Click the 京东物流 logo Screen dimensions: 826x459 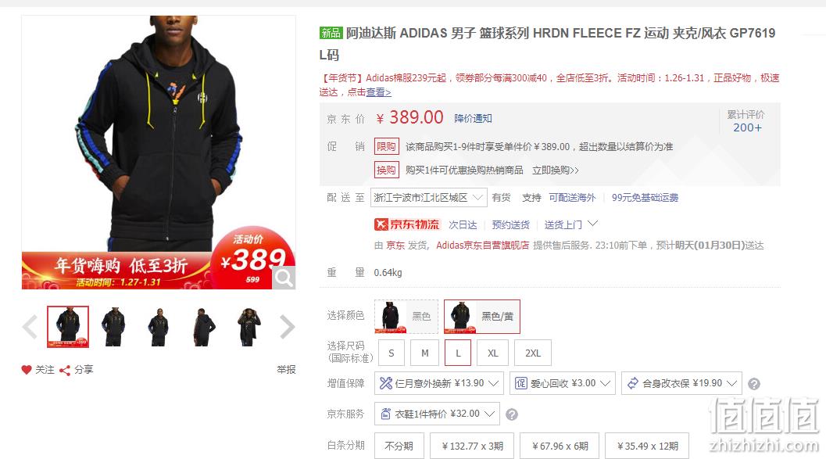(406, 224)
